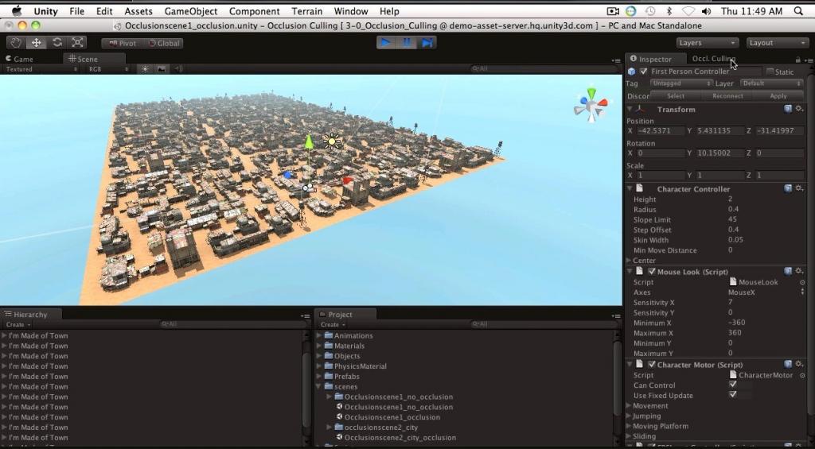Image resolution: width=815 pixels, height=449 pixels.
Task: Toggle the Use Fixed Update checkbox
Action: pyautogui.click(x=733, y=394)
